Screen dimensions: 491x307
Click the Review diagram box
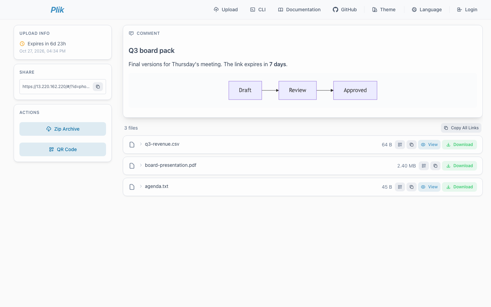click(298, 90)
